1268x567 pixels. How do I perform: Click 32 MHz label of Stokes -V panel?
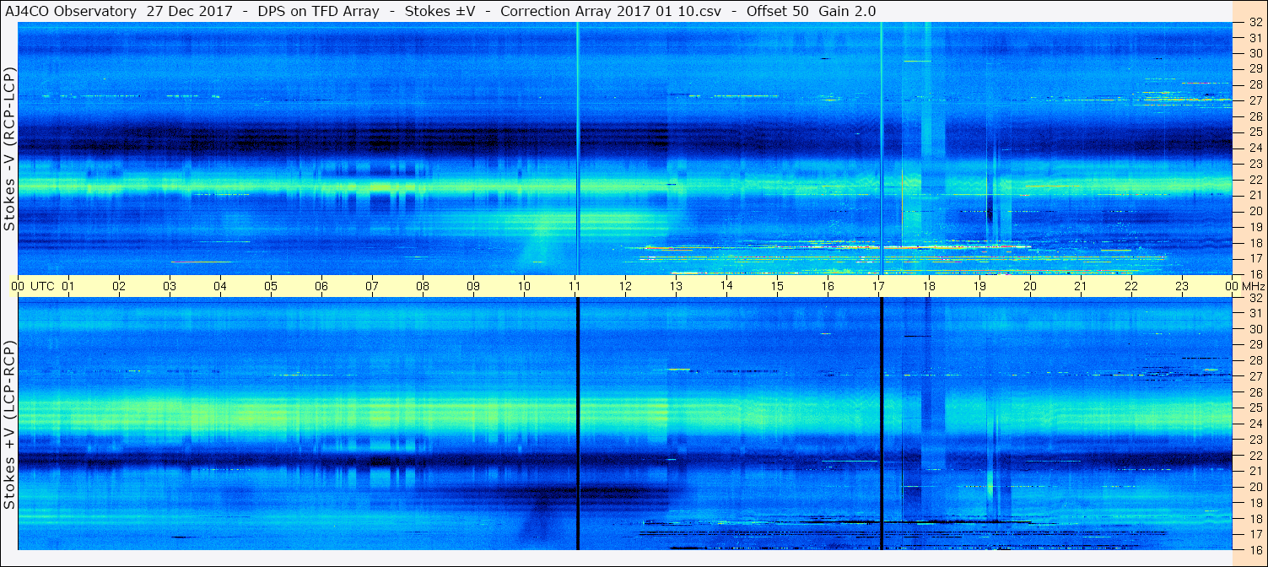[x=1255, y=23]
